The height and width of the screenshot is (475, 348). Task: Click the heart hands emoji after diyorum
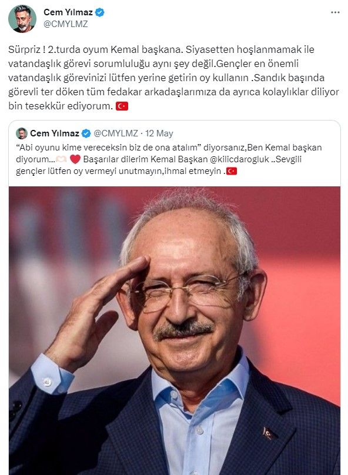62,159
